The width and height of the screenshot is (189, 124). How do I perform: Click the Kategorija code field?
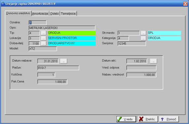coord(123,38)
